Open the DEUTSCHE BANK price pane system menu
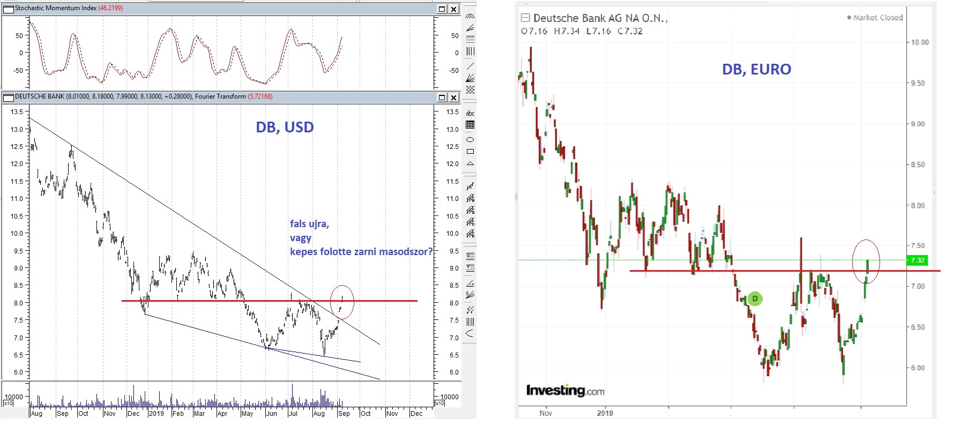Image resolution: width=954 pixels, height=448 pixels. point(8,97)
